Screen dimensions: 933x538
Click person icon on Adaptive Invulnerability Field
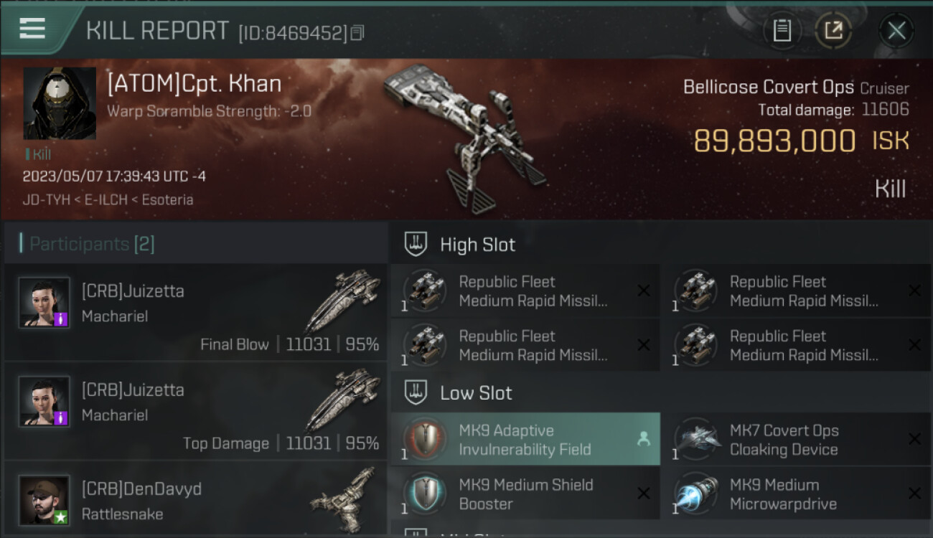644,439
